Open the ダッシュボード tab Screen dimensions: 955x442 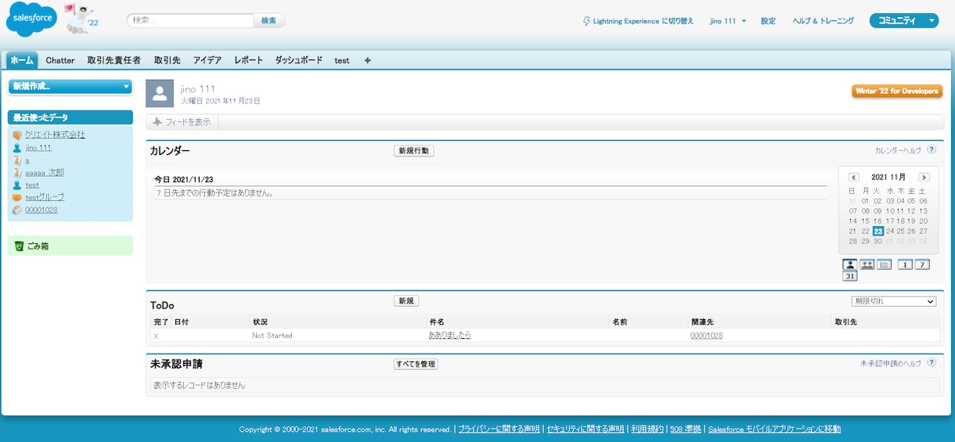click(298, 60)
